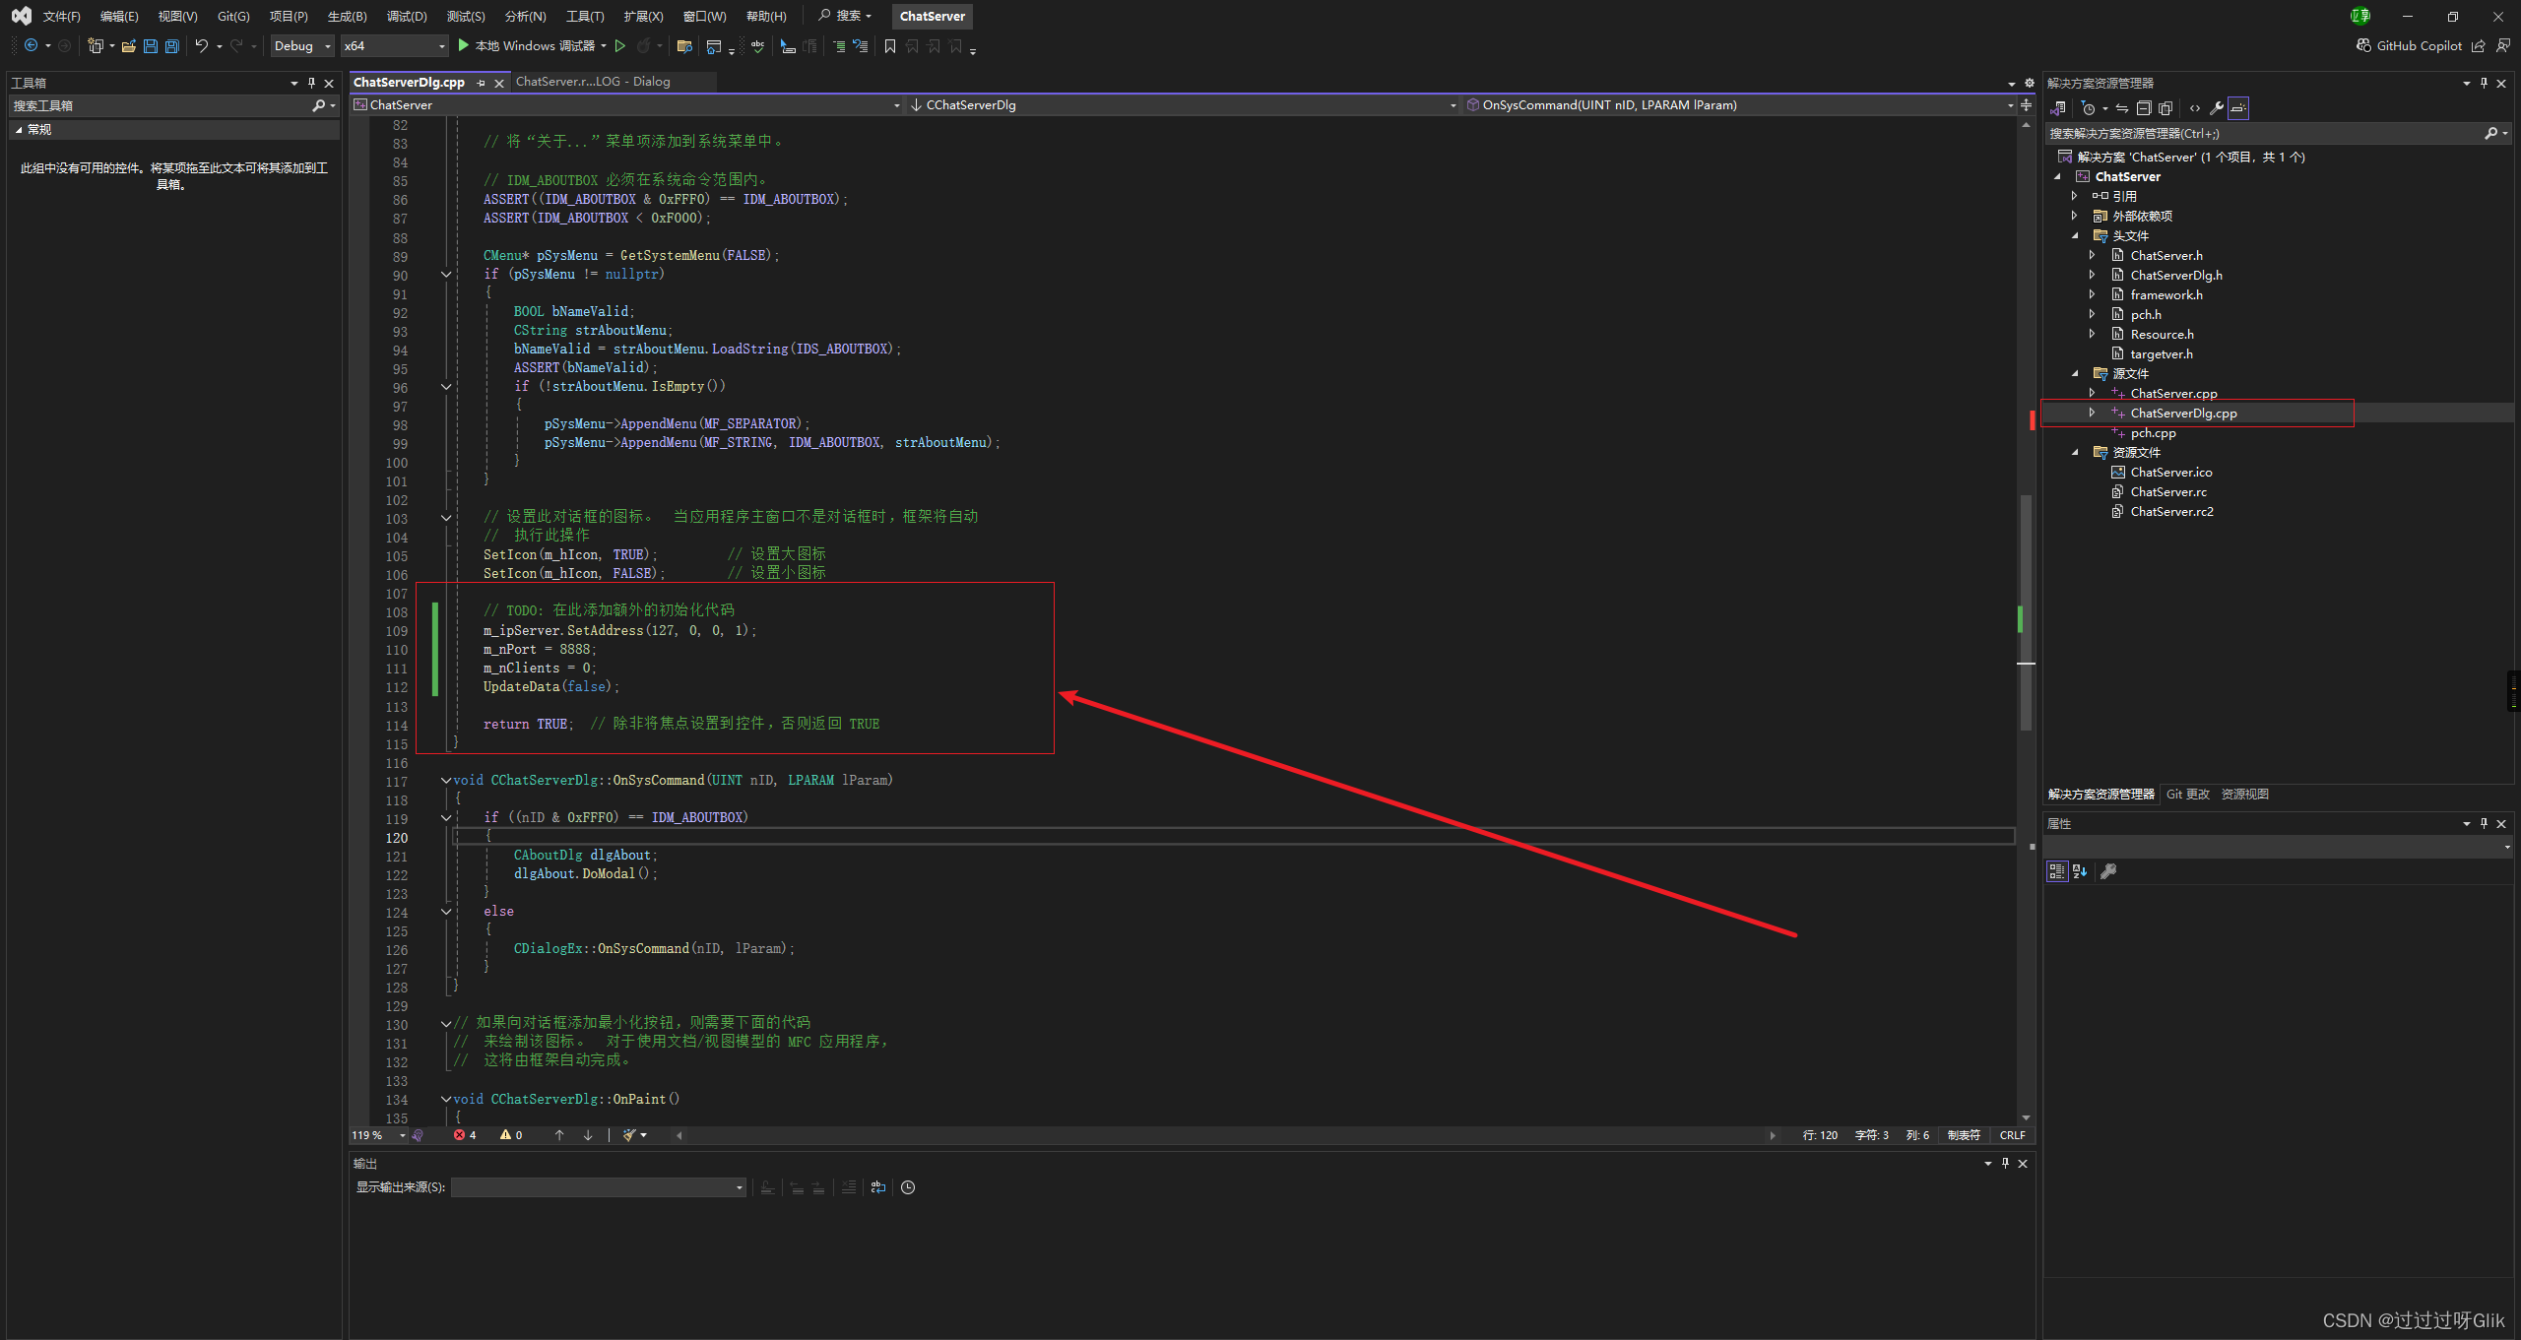Click the bookmark toggle toolbar icon
This screenshot has height=1340, width=2521.
tap(890, 46)
